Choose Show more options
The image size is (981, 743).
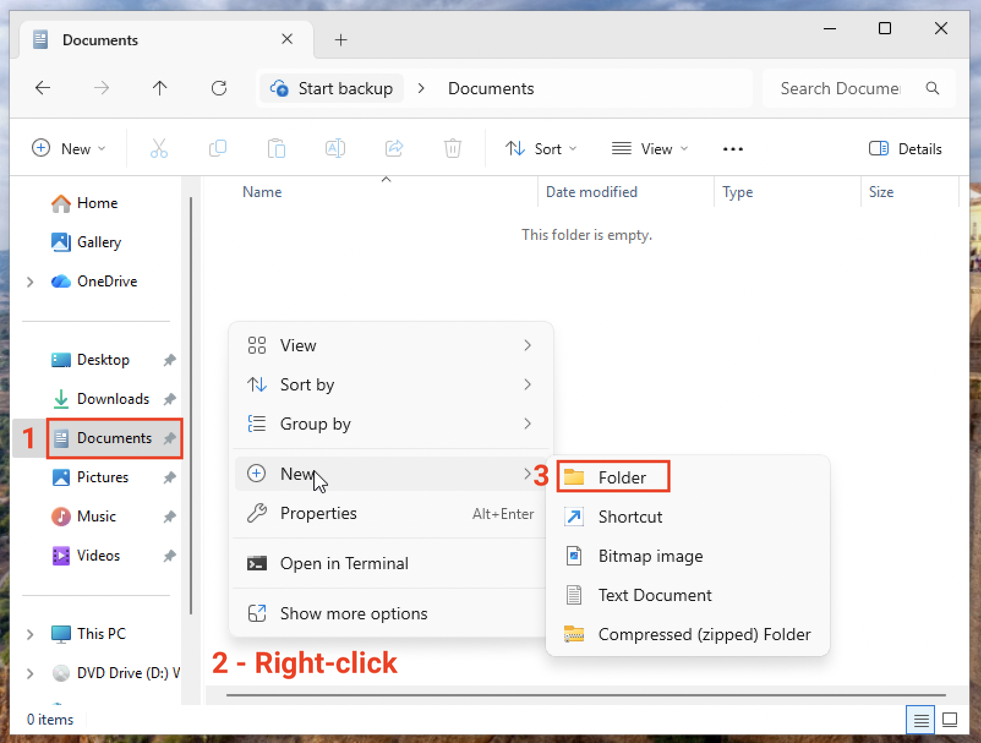[x=390, y=613]
